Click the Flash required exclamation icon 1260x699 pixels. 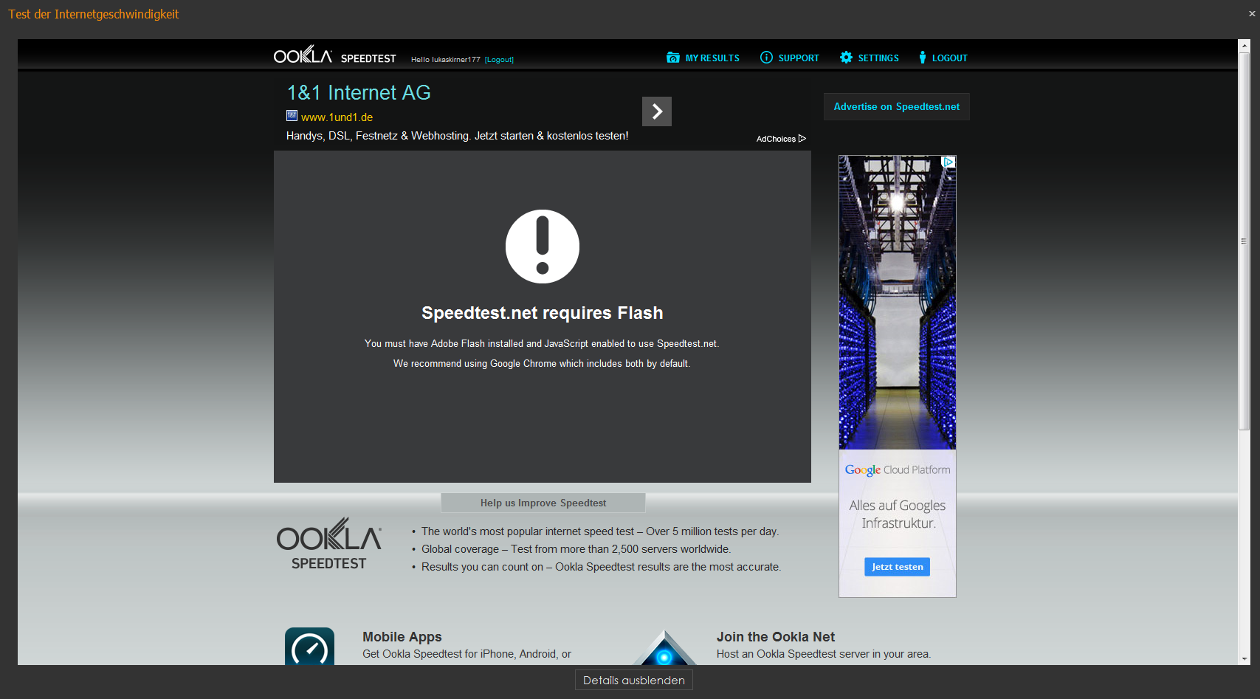[x=543, y=247]
